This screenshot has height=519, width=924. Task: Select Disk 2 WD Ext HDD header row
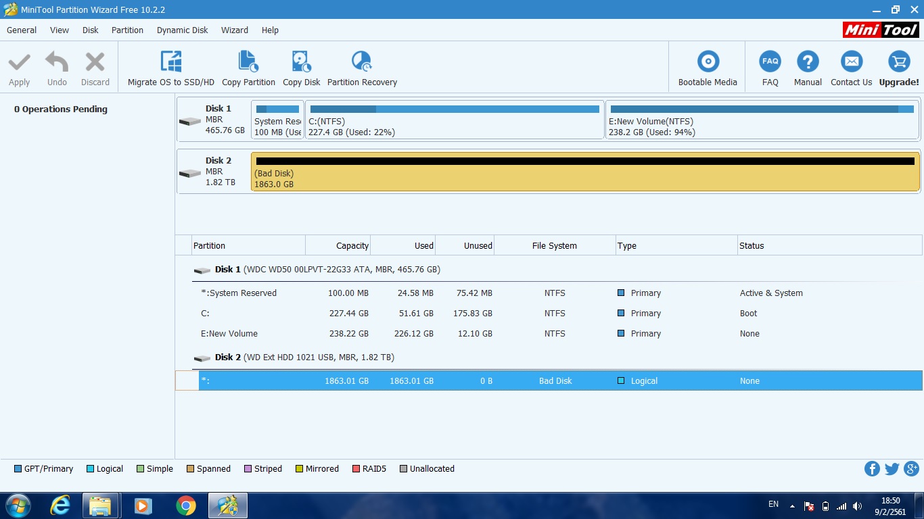coord(557,357)
